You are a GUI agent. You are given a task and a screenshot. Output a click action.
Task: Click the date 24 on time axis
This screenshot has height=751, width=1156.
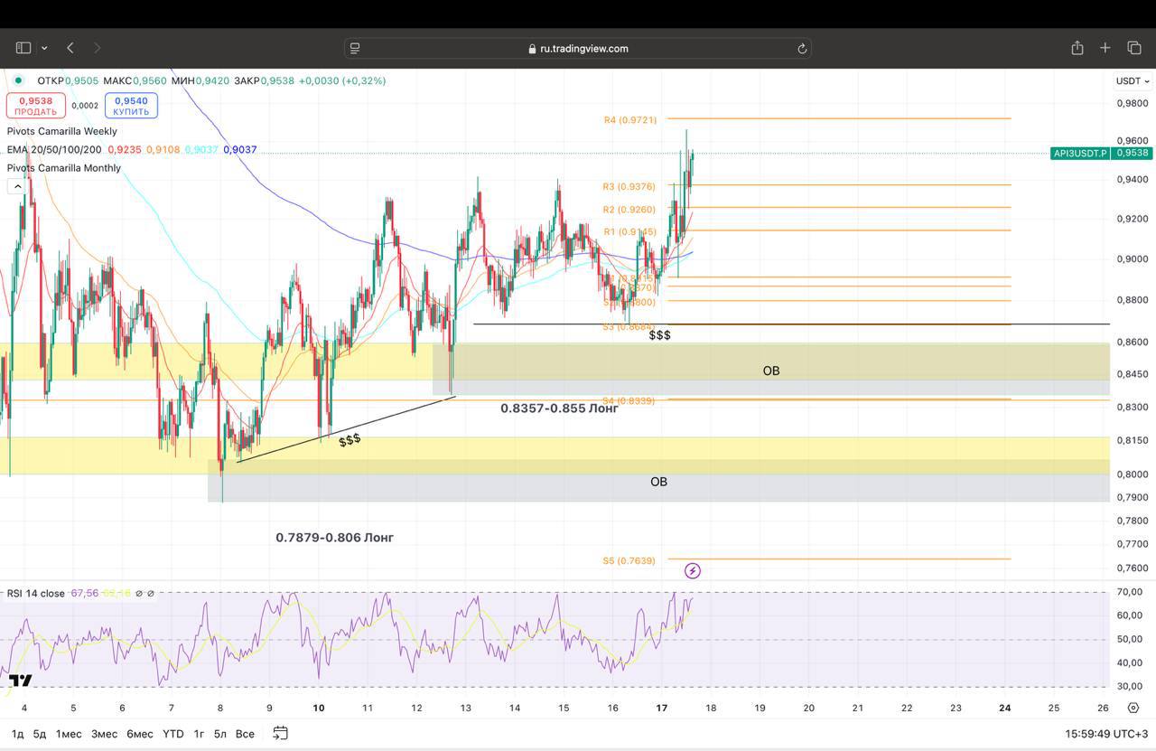click(x=1005, y=708)
